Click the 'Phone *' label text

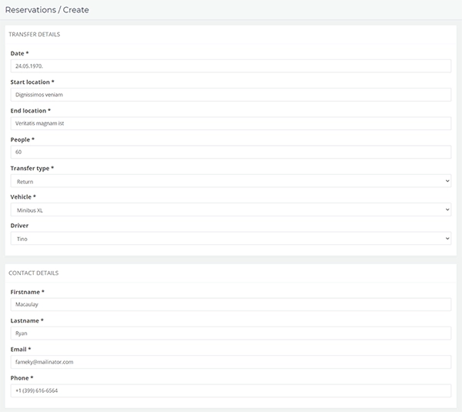(22, 377)
